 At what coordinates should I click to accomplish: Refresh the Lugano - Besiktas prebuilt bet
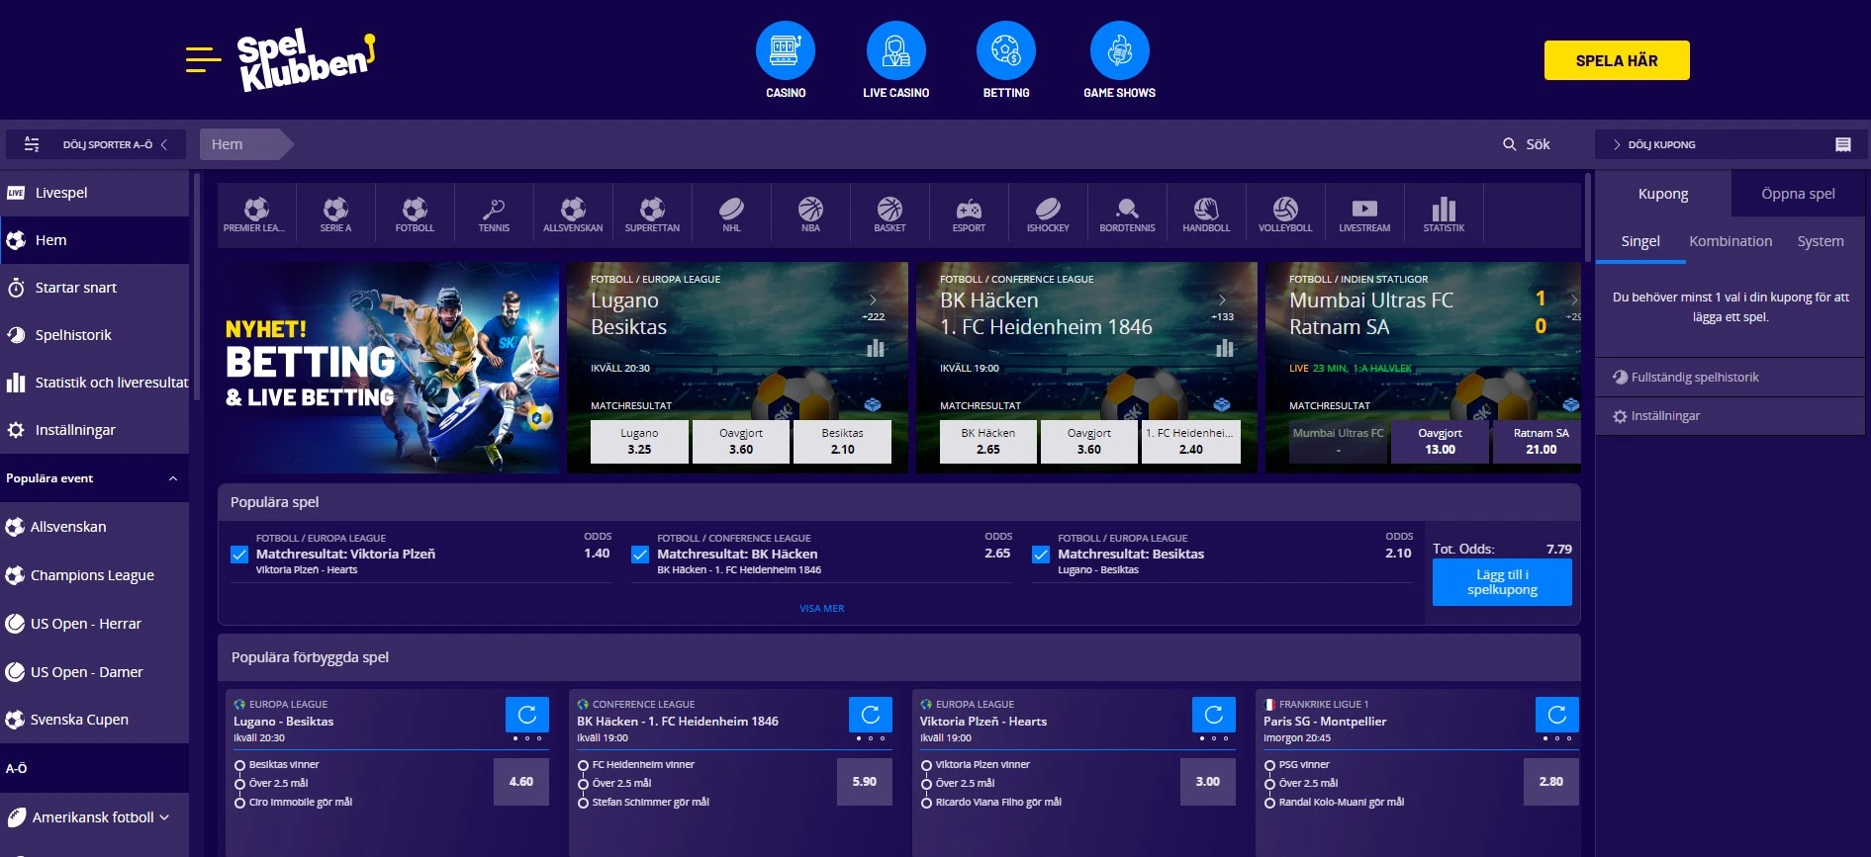(x=526, y=714)
